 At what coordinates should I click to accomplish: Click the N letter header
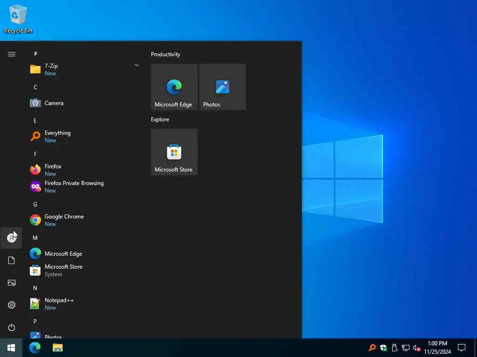point(35,288)
